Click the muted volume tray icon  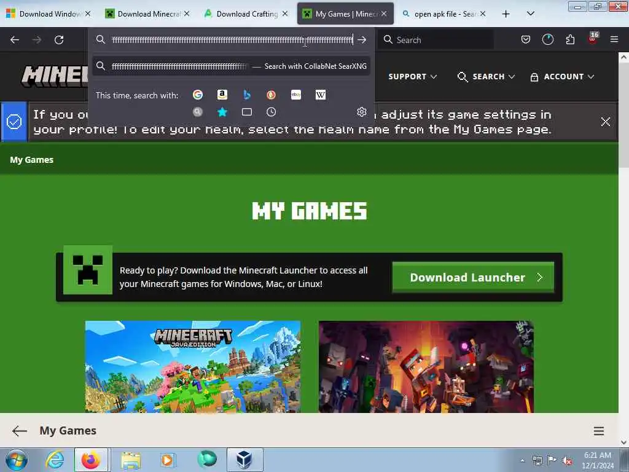(567, 461)
